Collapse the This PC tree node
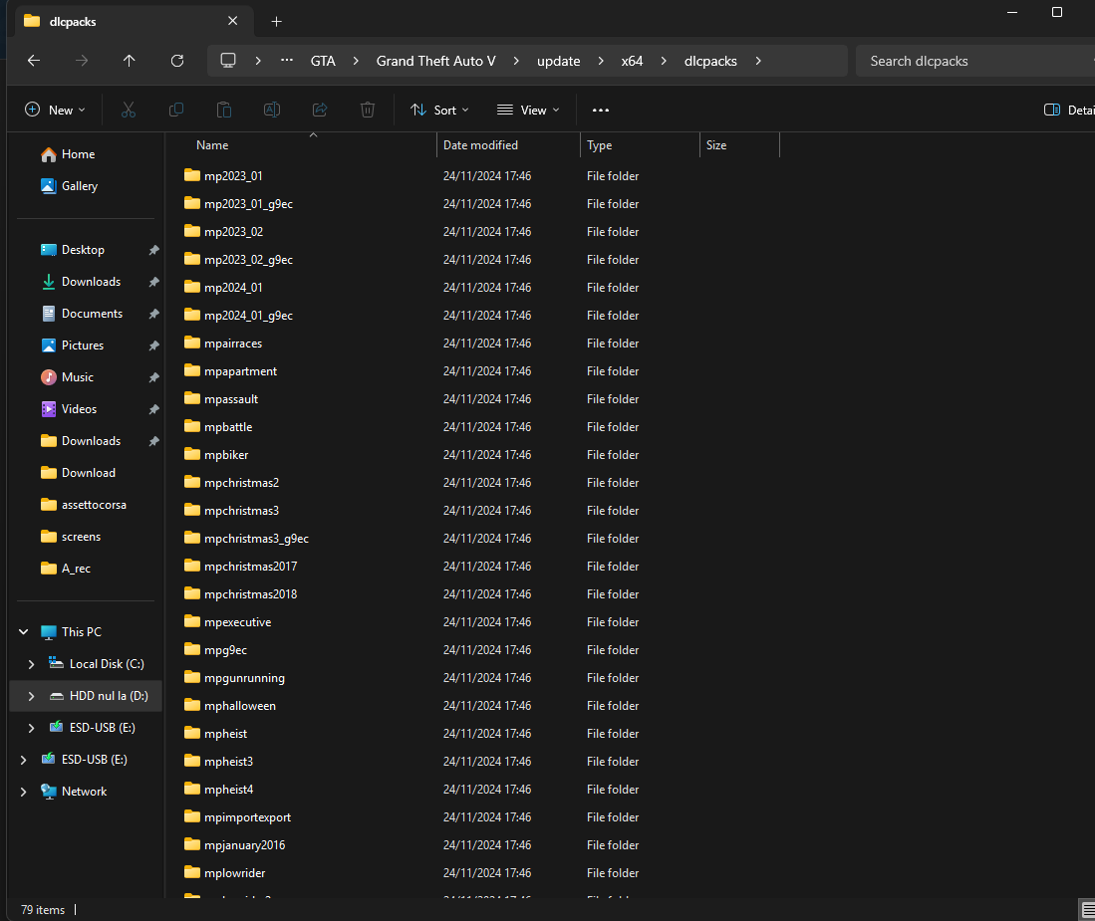1095x921 pixels. pyautogui.click(x=24, y=632)
